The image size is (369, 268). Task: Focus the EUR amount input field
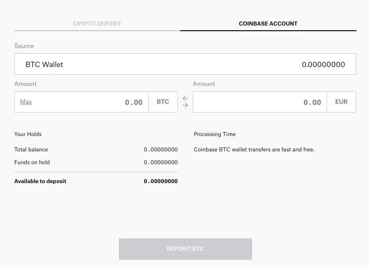tap(260, 102)
